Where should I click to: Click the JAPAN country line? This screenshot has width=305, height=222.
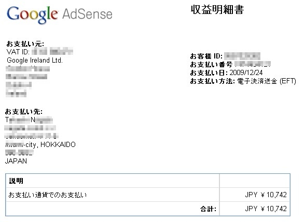pos(16,161)
